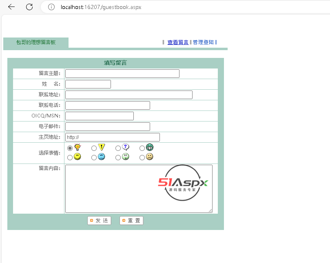Select the grinning face radio button
Screen dimensions: 330x263
coord(142,148)
